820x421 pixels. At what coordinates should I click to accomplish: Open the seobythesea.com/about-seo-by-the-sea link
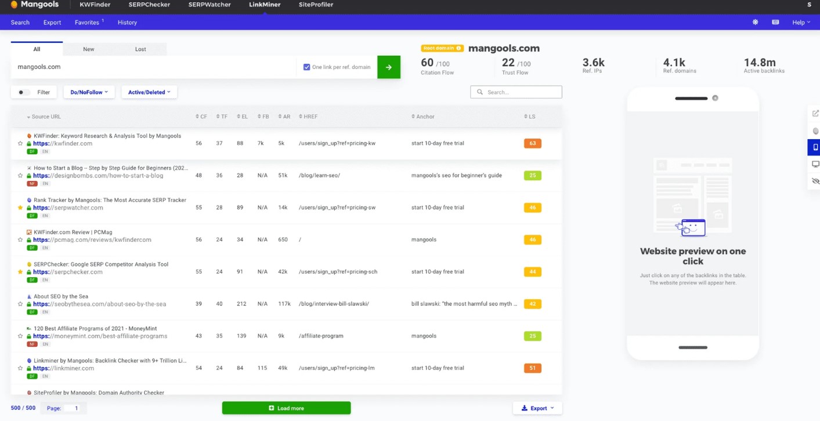pyautogui.click(x=100, y=304)
